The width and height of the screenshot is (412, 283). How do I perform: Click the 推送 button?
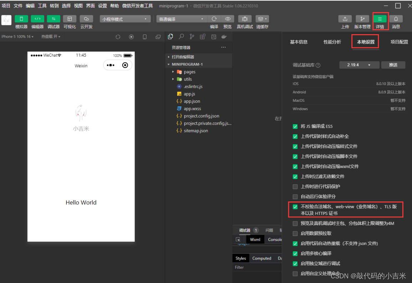pos(393,65)
